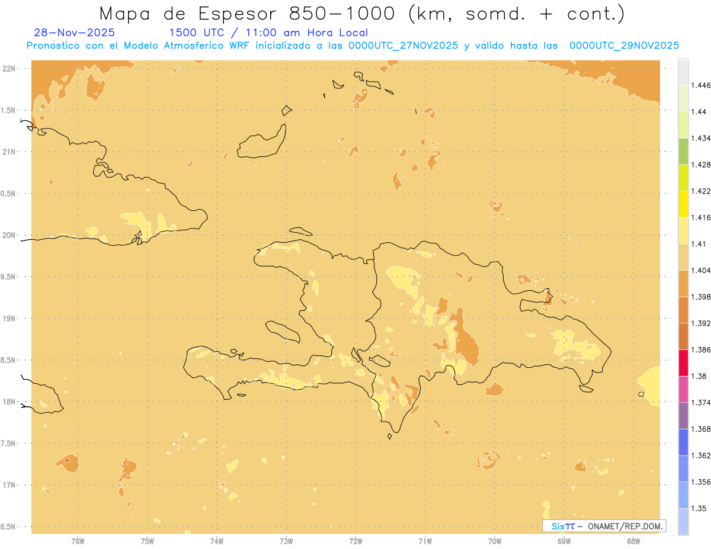Screen dimensions: 711x549
Task: Click the '22N' latitude axis label
Action: (x=9, y=69)
